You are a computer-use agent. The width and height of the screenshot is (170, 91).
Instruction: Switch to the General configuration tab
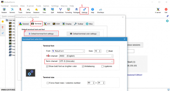tap(24, 24)
